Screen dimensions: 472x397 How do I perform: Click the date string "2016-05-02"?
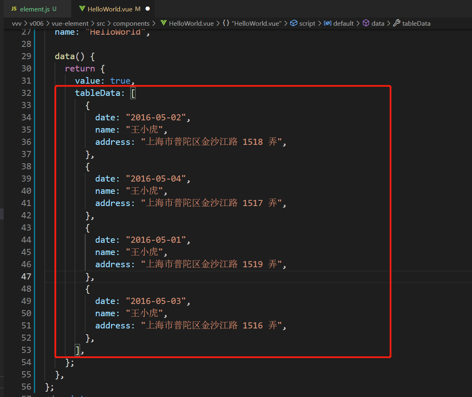point(156,117)
